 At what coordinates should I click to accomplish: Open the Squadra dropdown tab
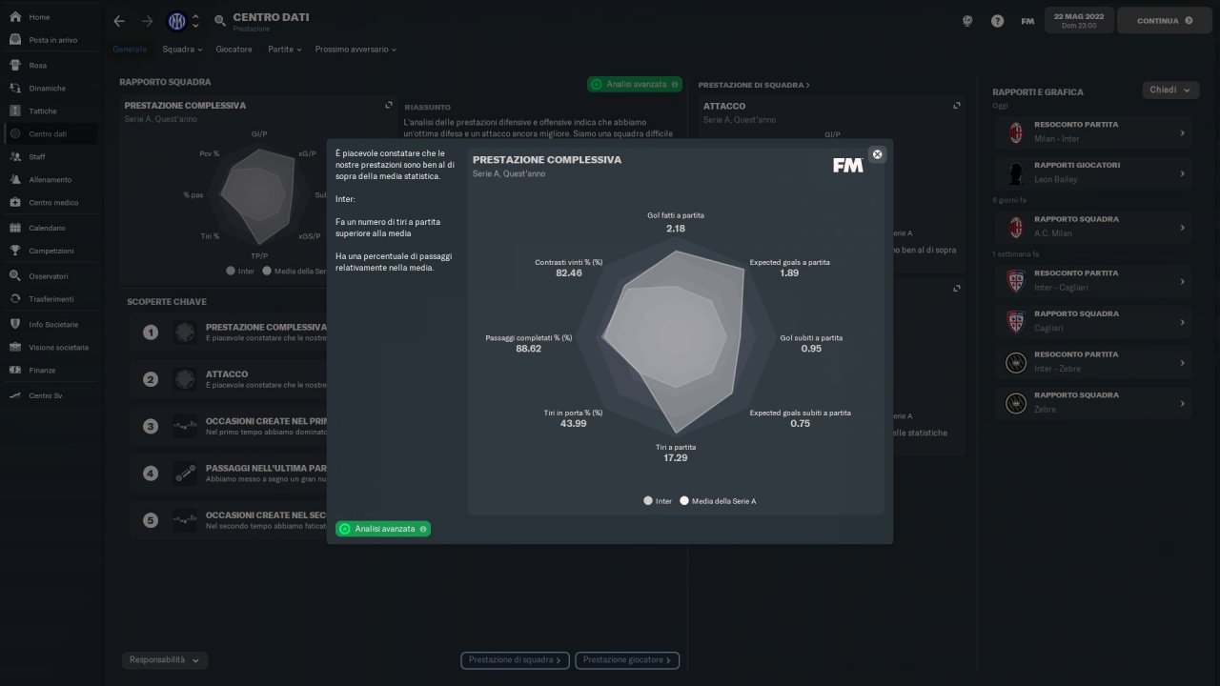pos(182,49)
